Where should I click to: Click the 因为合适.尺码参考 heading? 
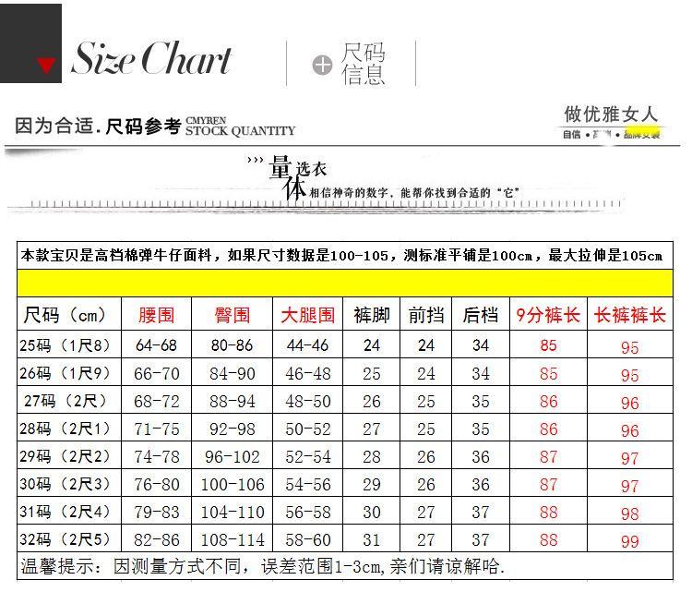[98, 126]
